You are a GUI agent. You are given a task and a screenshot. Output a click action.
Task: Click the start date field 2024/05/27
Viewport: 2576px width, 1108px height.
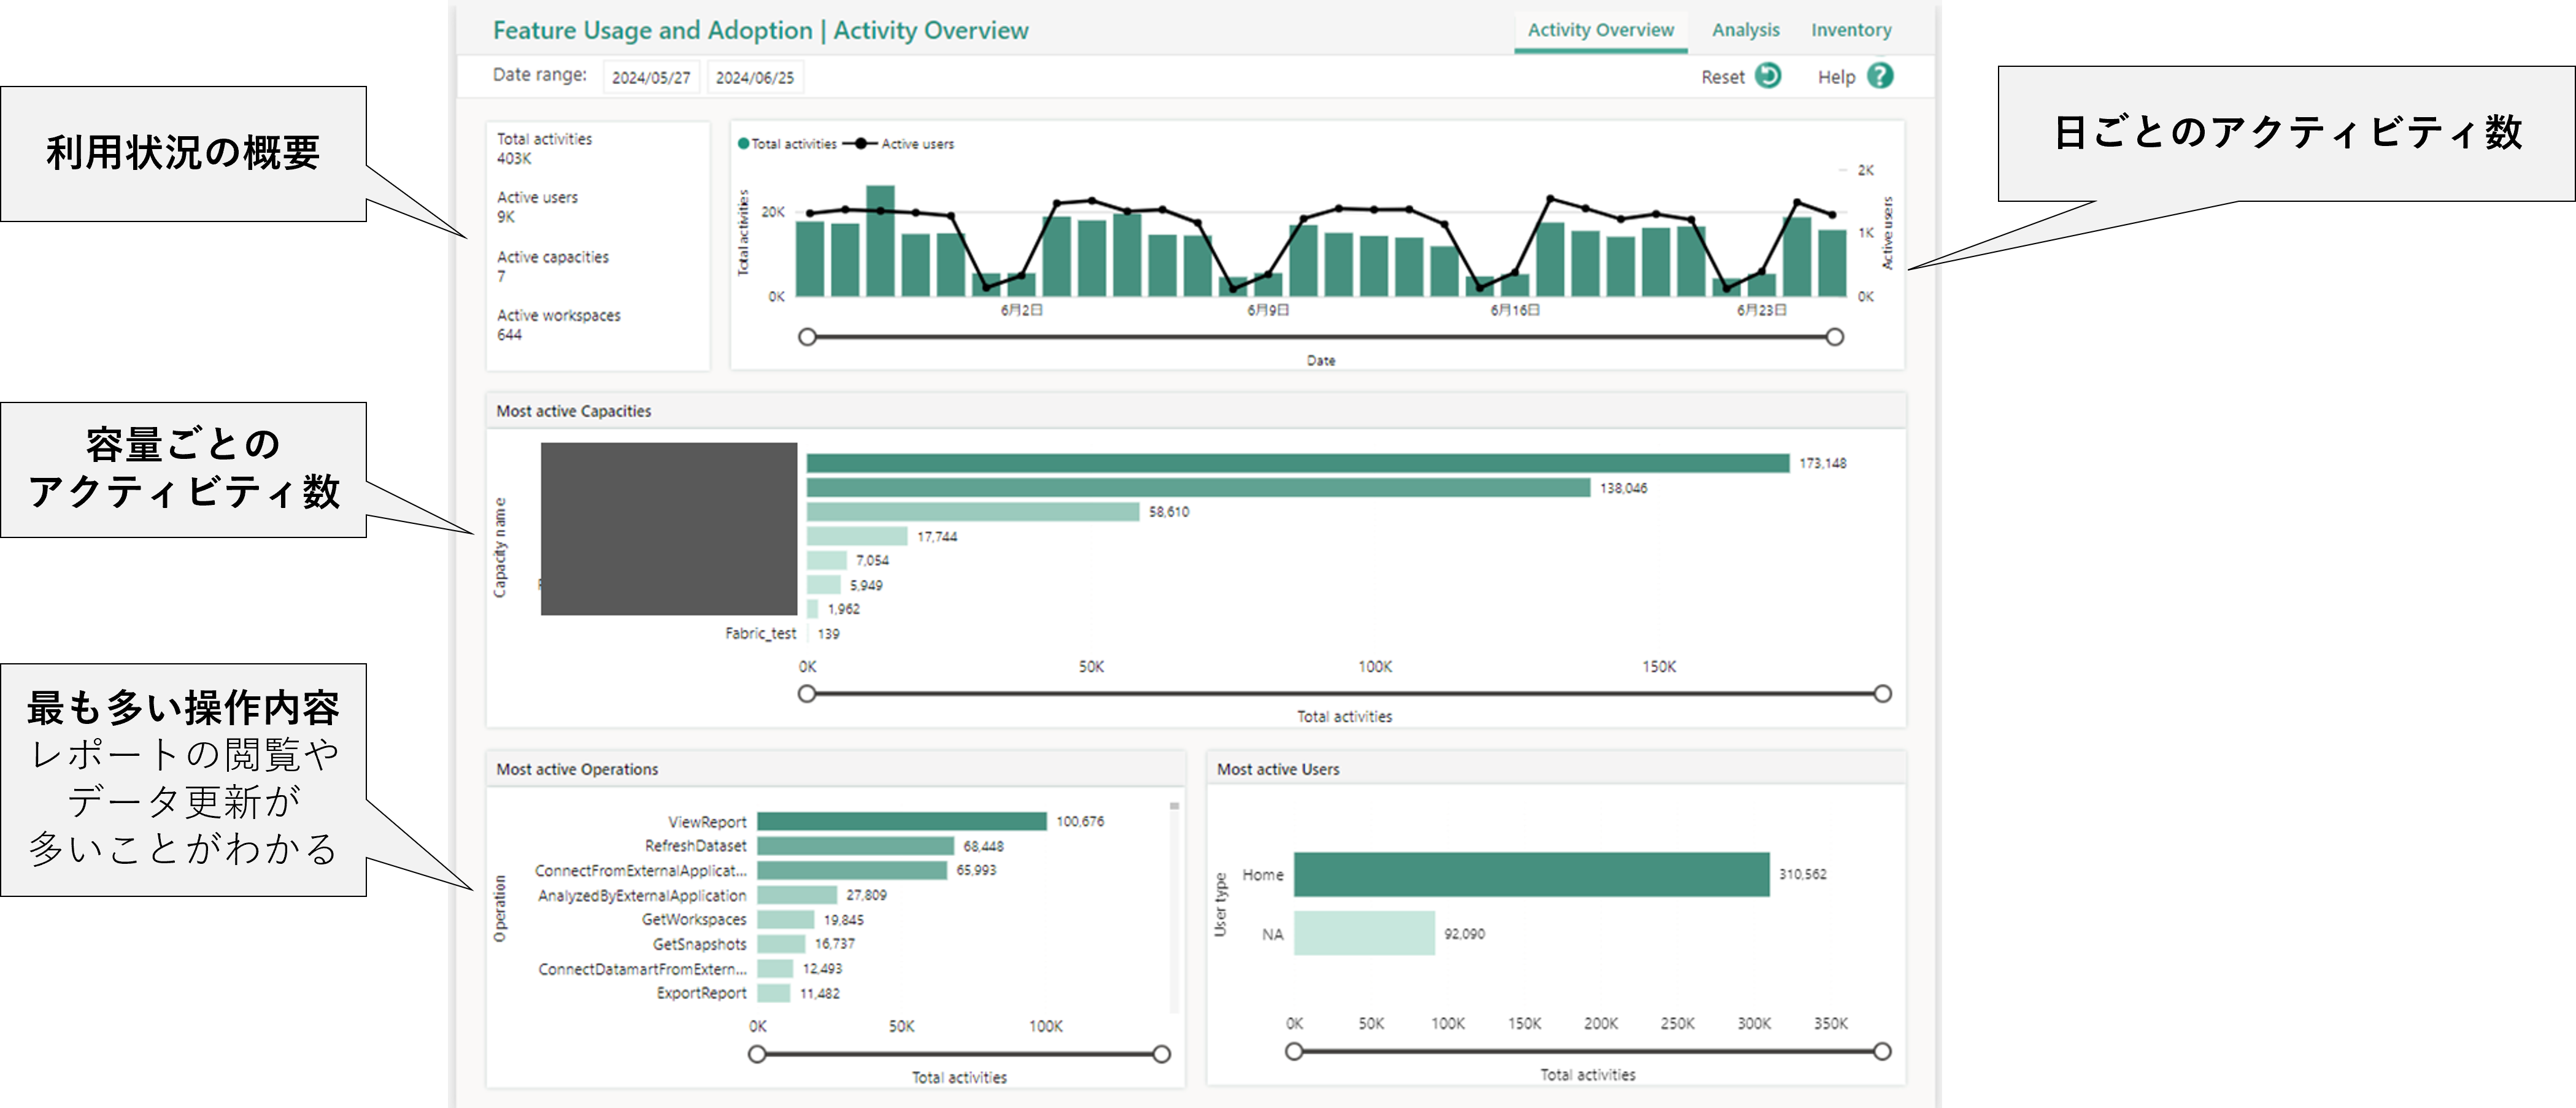coord(651,78)
